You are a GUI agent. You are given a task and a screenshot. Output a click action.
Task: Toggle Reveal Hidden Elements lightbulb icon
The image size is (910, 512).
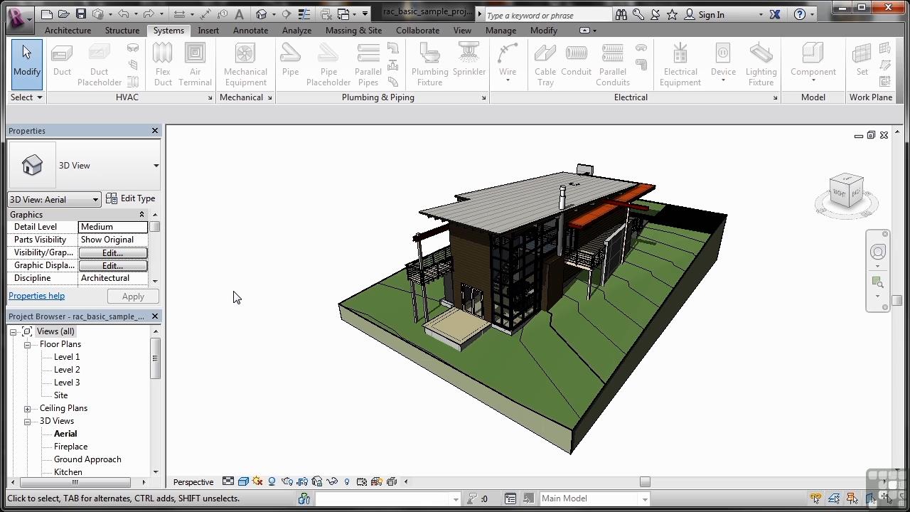pos(347,481)
